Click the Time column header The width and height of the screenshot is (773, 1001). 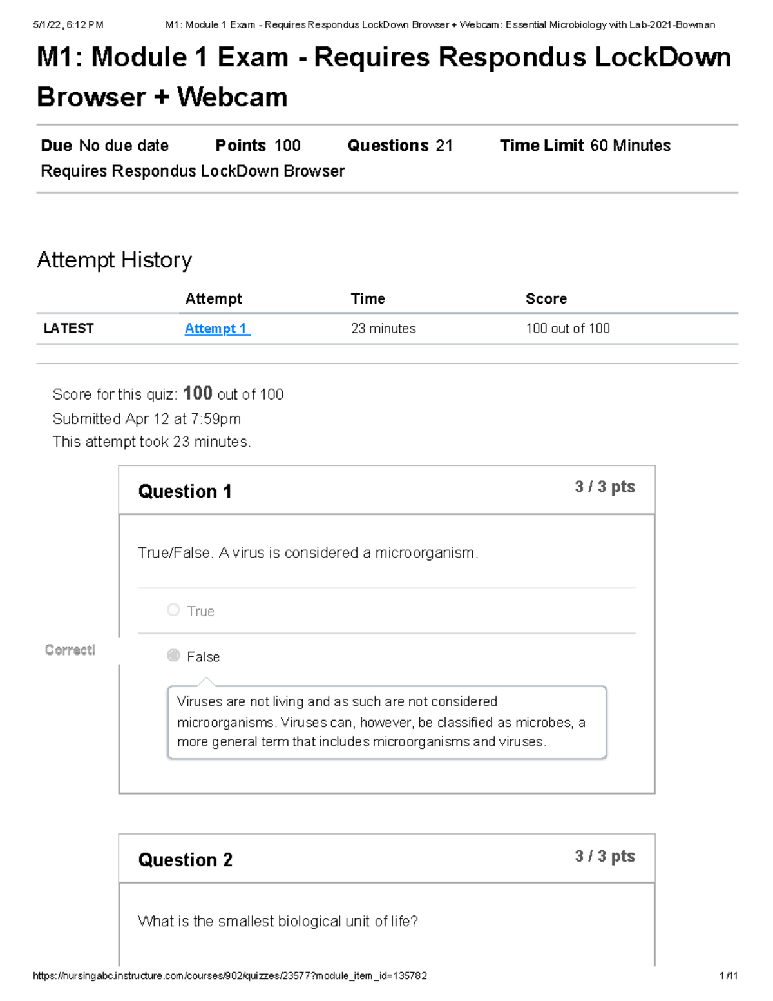point(368,299)
